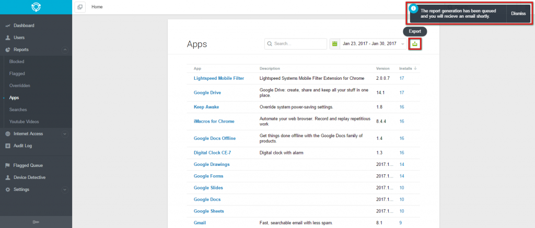Open the Google Drawings link
This screenshot has width=535, height=228.
click(x=212, y=164)
